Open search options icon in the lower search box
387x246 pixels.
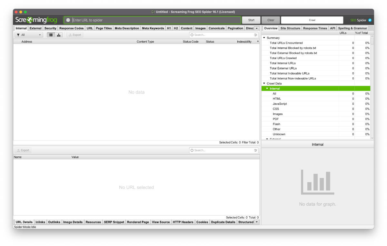(256, 150)
